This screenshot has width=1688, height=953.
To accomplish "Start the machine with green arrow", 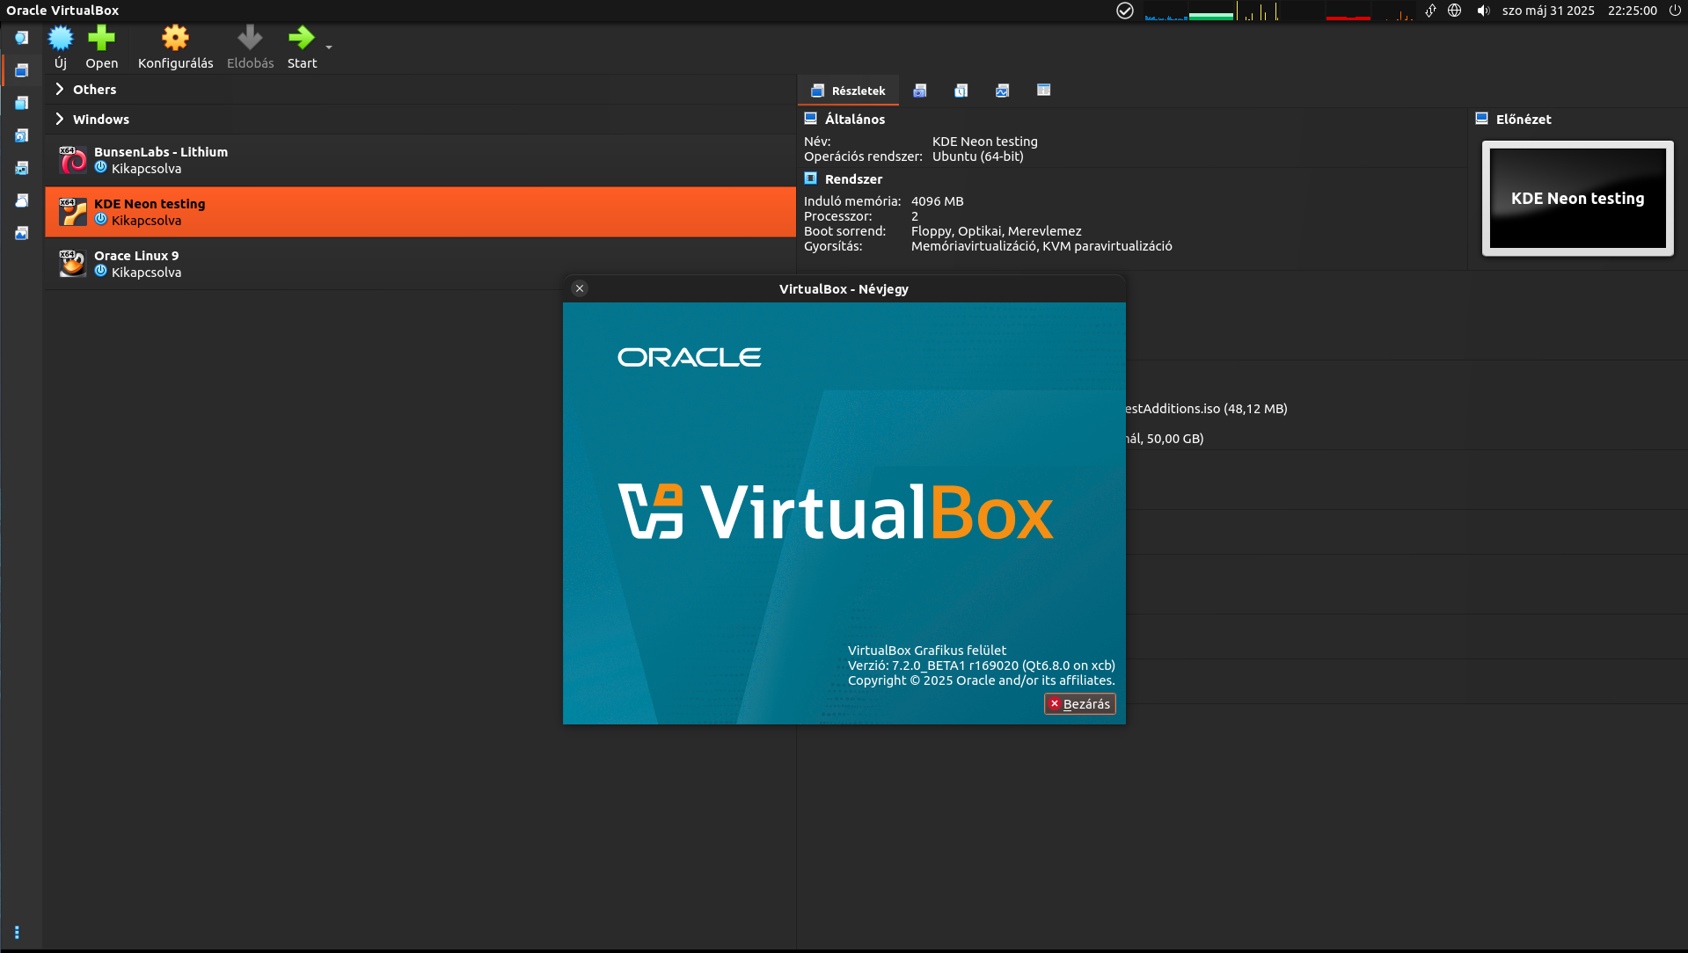I will 302,38.
